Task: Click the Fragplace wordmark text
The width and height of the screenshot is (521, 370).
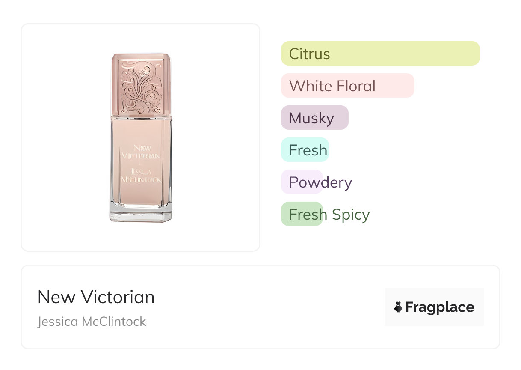Action: click(x=440, y=307)
